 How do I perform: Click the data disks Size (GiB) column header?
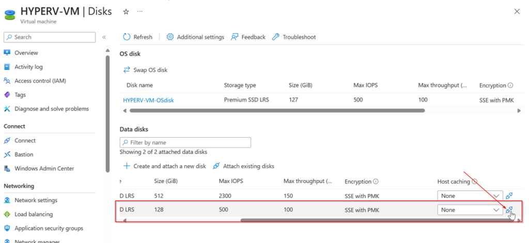166,181
